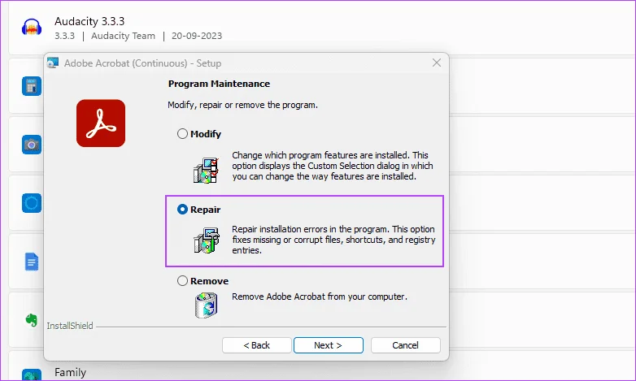Click the Program Maintenance heading
The height and width of the screenshot is (381, 636).
pos(219,84)
